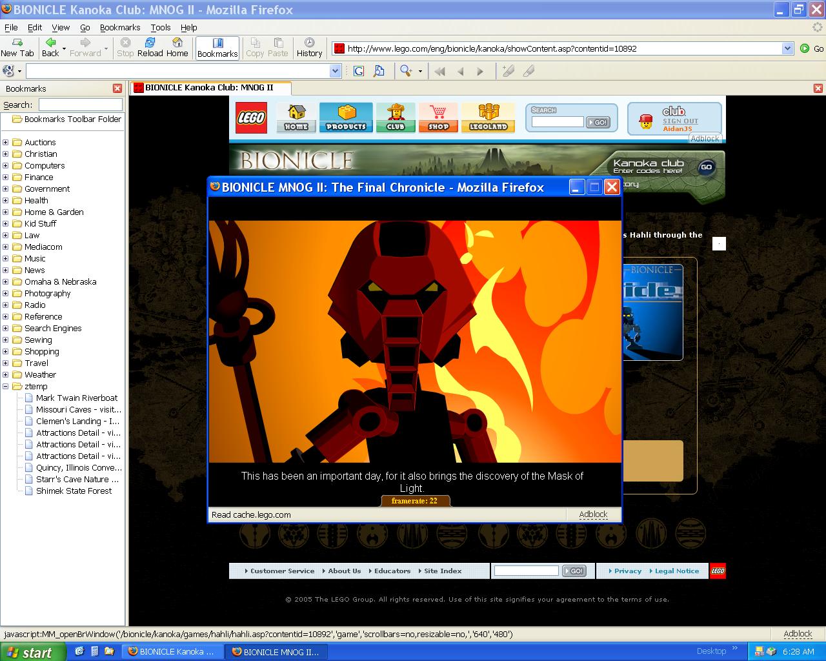Screen dimensions: 826x661
Task: Toggle the Bookmarks sidebar toolbar button
Action: click(217, 48)
